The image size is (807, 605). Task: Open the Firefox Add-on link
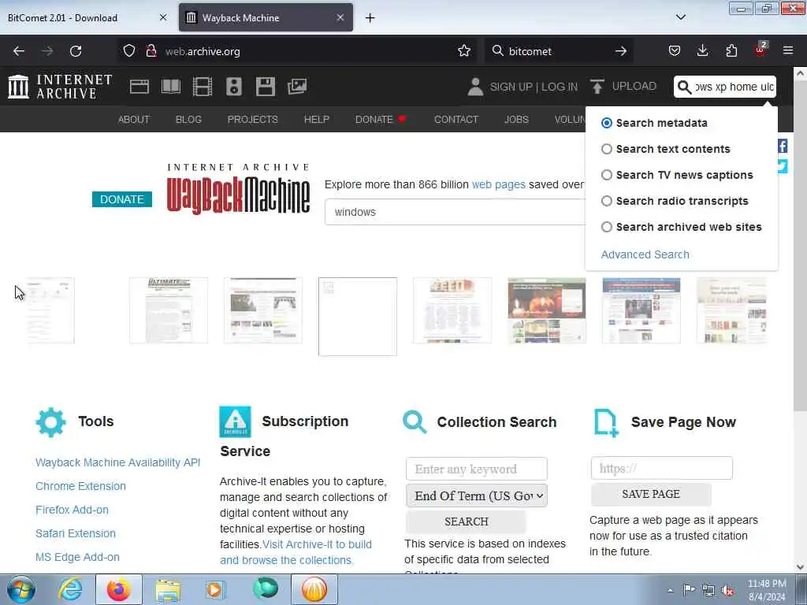tap(72, 510)
